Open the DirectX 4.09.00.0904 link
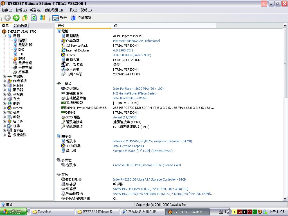 [x=132, y=55]
